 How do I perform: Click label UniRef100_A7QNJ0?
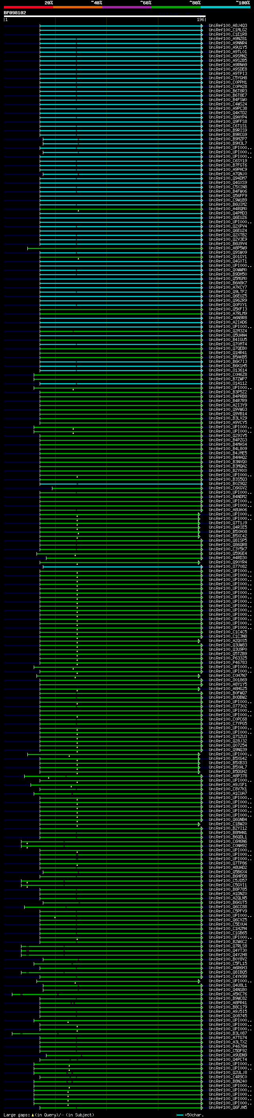coord(227,174)
